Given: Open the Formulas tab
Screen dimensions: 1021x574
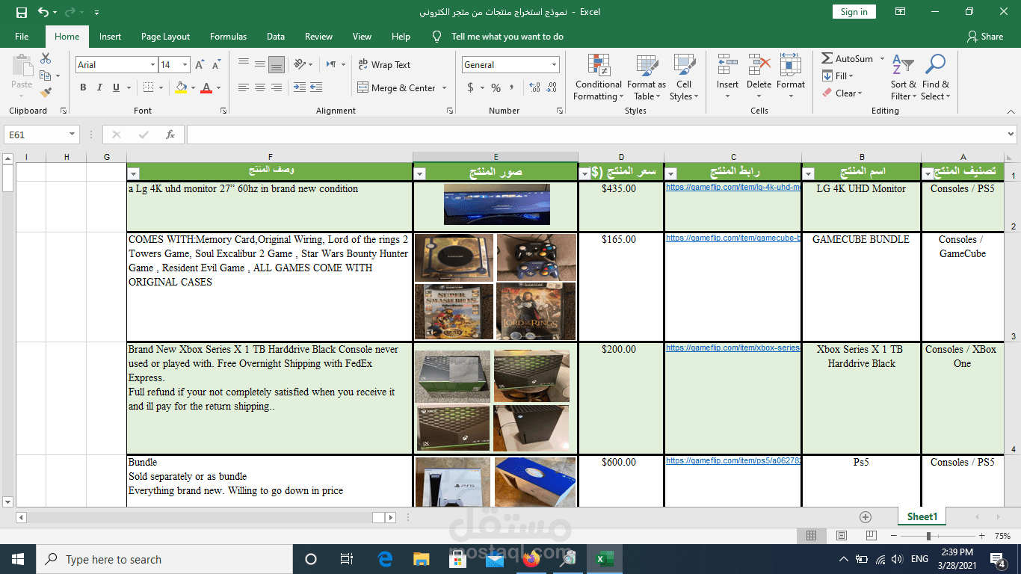Looking at the screenshot, I should (x=228, y=37).
